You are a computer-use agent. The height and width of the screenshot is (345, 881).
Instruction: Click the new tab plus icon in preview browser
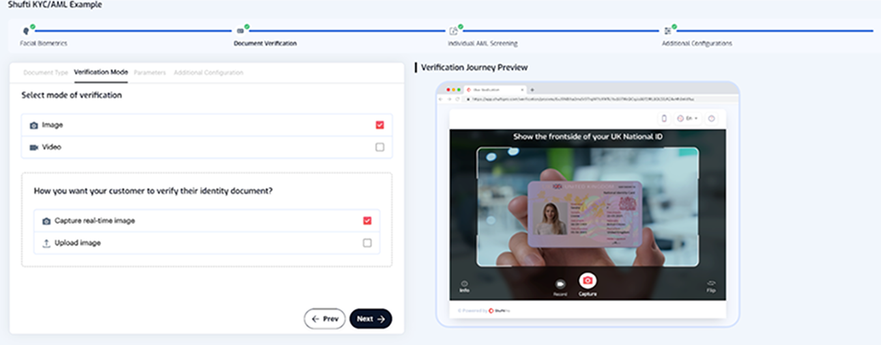(x=532, y=90)
